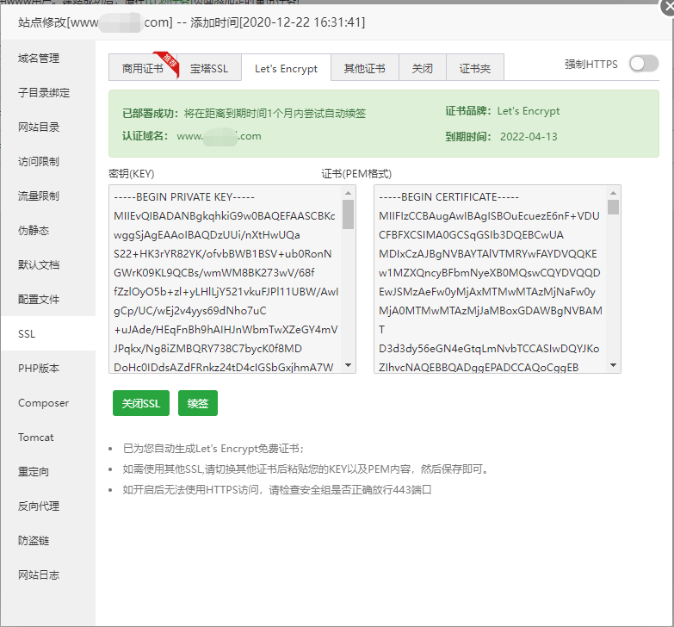674x627 pixels.
Task: Click the note about port 443
Action: [x=277, y=489]
